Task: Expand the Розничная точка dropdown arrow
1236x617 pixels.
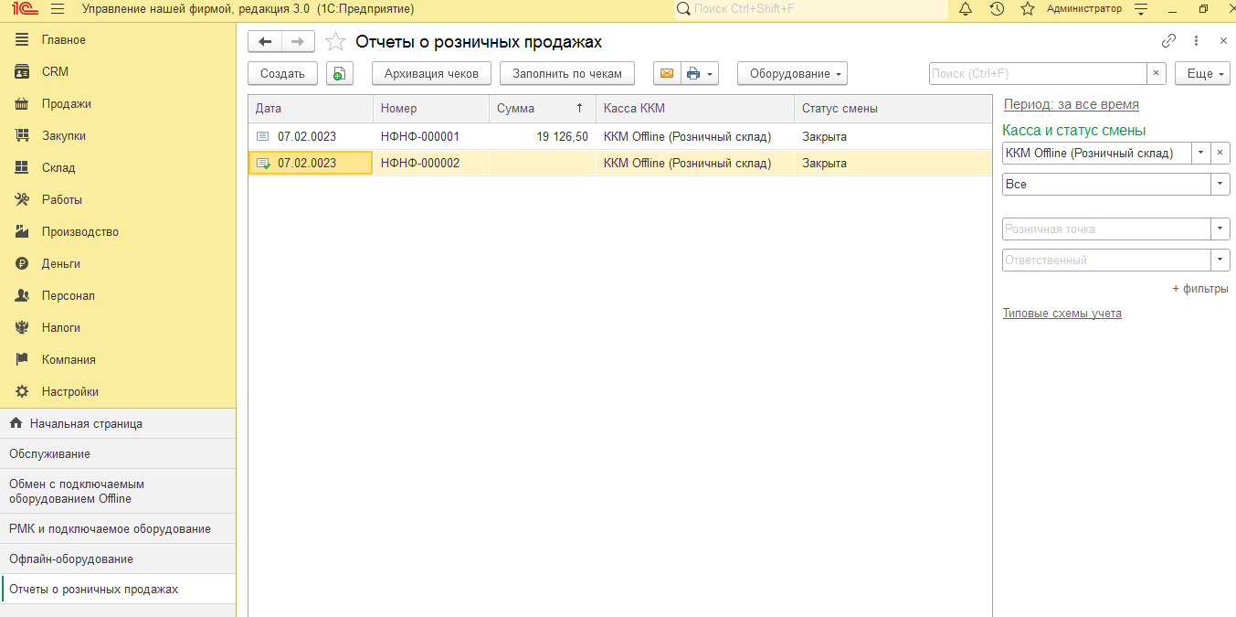Action: [1220, 229]
